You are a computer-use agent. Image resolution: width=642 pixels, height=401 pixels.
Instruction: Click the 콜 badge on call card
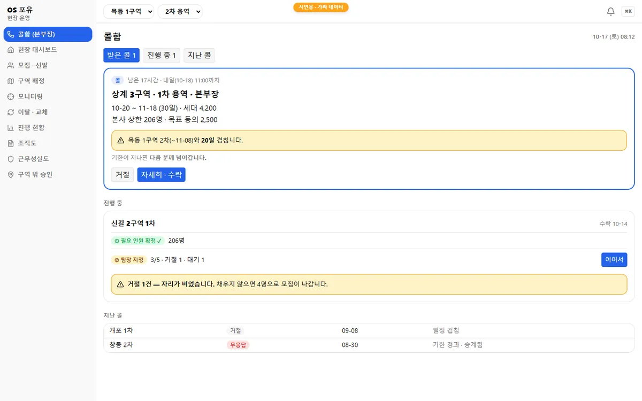coord(118,80)
